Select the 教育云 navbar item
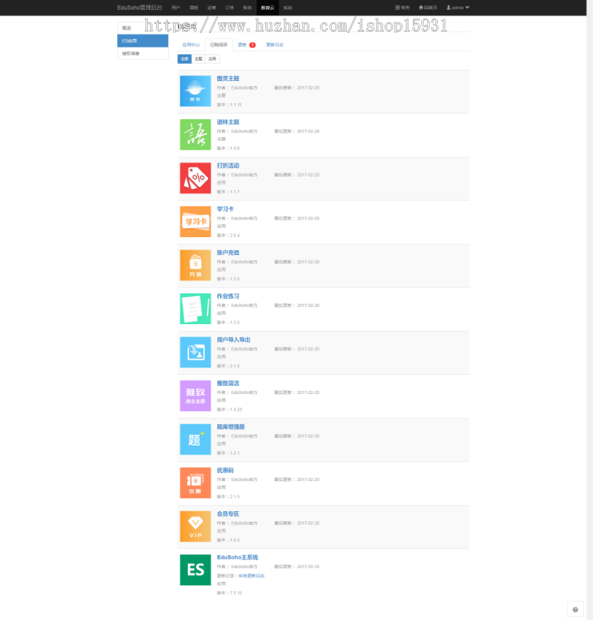The height and width of the screenshot is (620, 593). pos(268,7)
